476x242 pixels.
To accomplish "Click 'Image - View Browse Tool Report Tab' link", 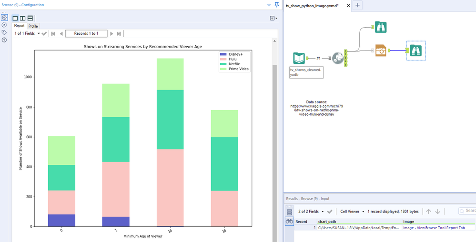I will 434,227.
